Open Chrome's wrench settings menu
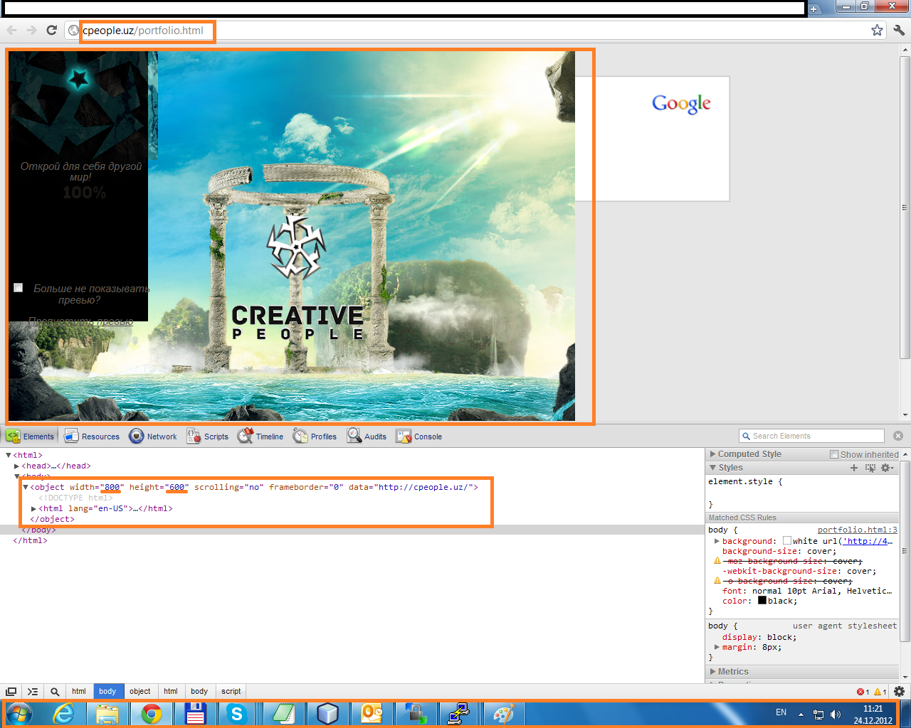911x728 pixels. pyautogui.click(x=899, y=30)
